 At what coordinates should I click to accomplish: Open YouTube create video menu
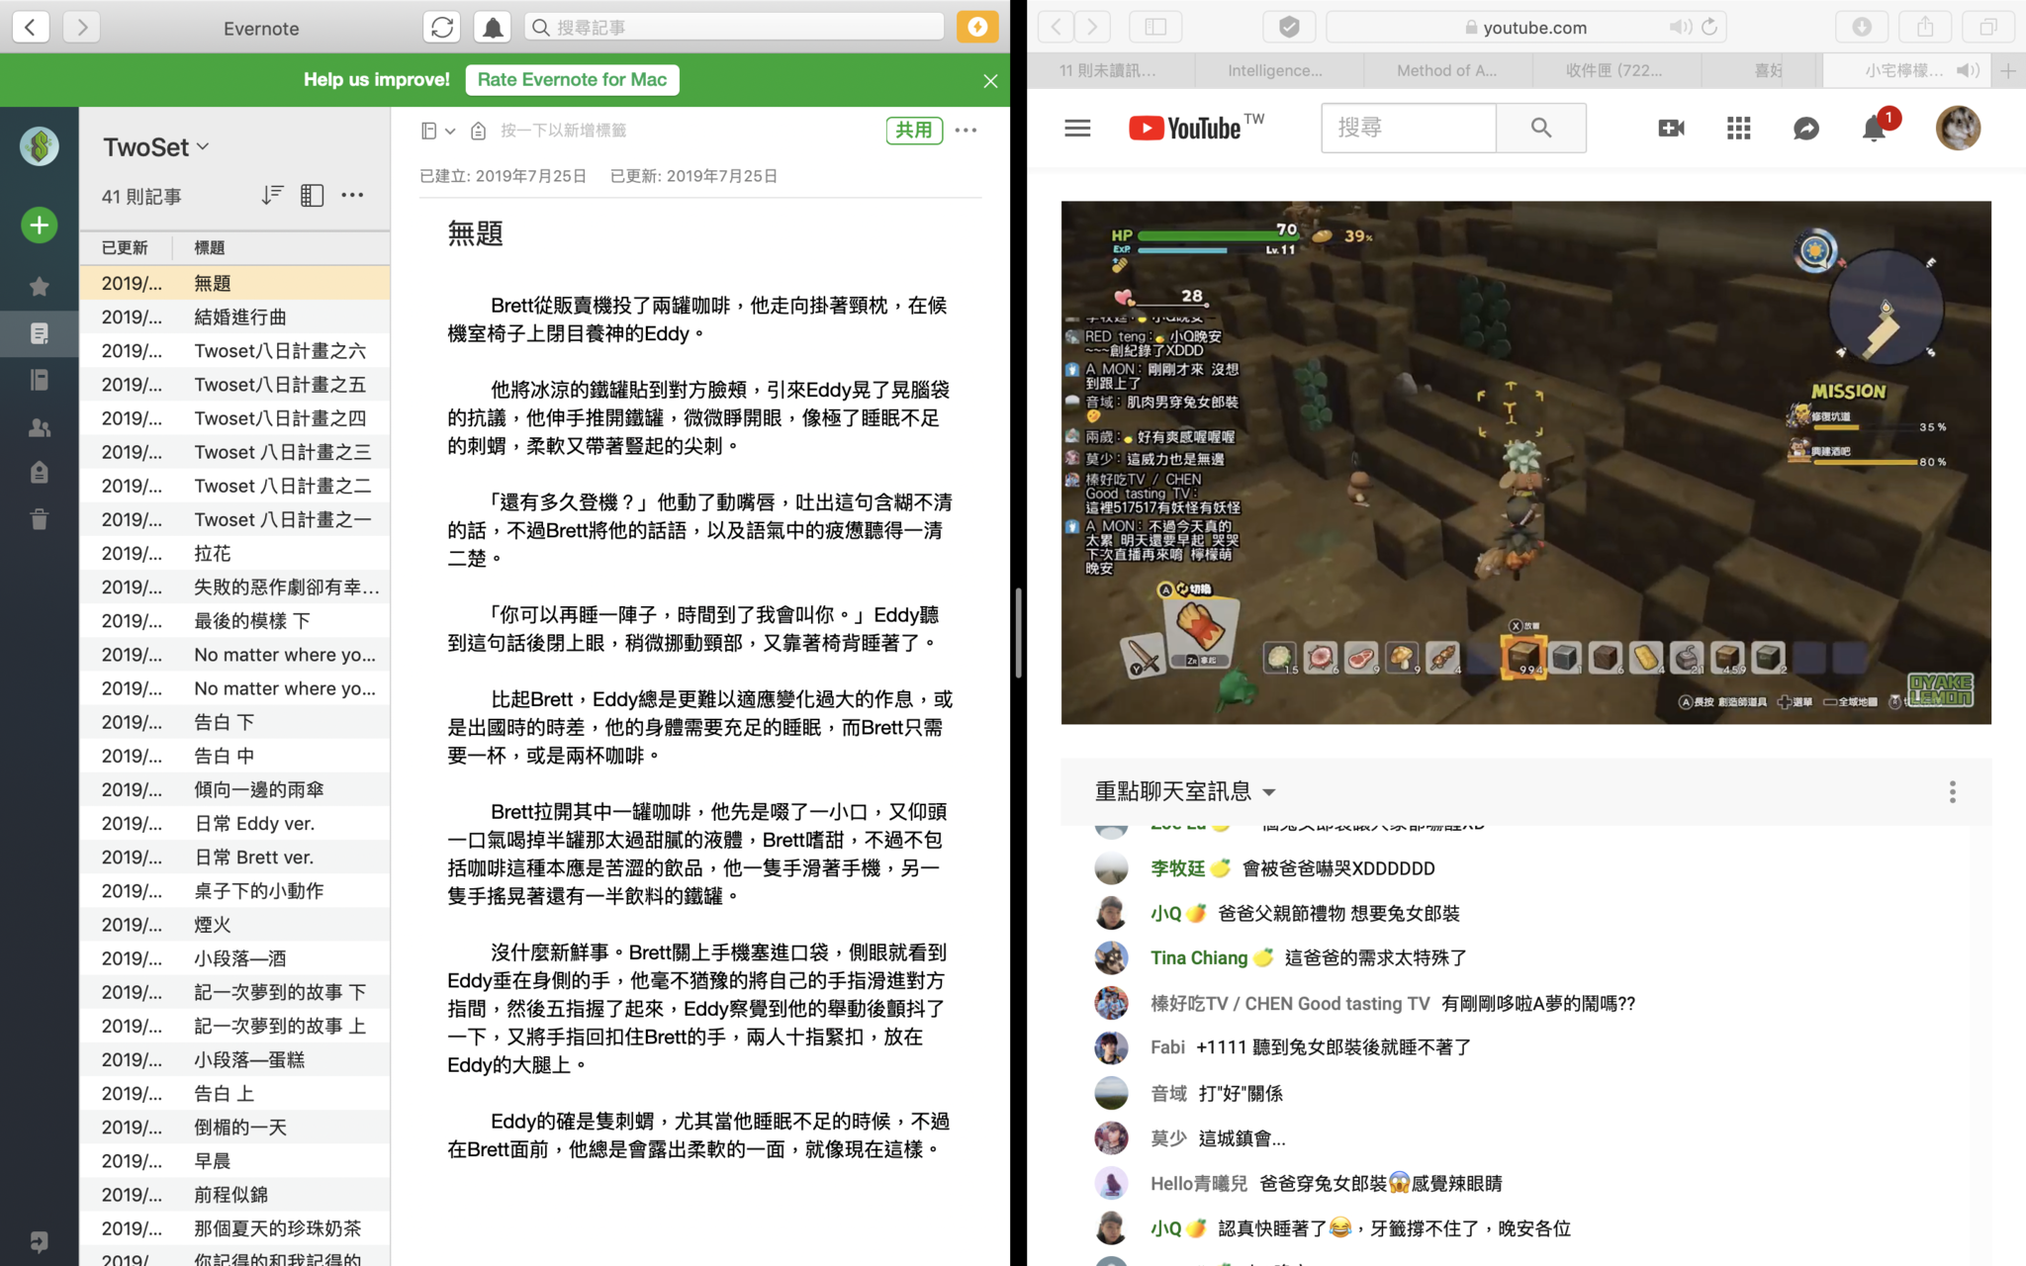(1671, 128)
